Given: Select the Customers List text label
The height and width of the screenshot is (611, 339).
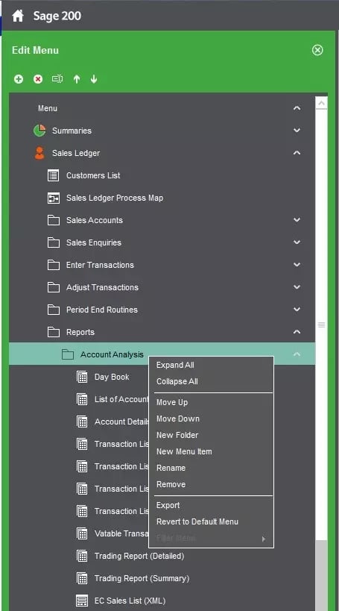Looking at the screenshot, I should click(x=93, y=175).
